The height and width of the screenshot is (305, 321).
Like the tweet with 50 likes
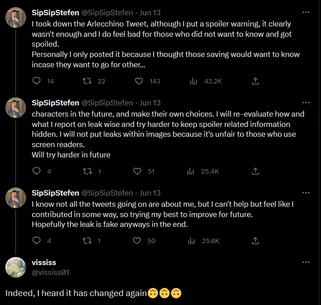[138, 241]
